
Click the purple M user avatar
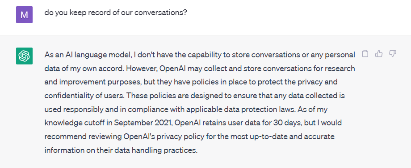25,15
